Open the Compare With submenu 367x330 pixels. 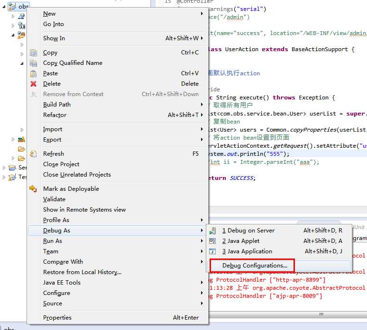click(x=118, y=262)
